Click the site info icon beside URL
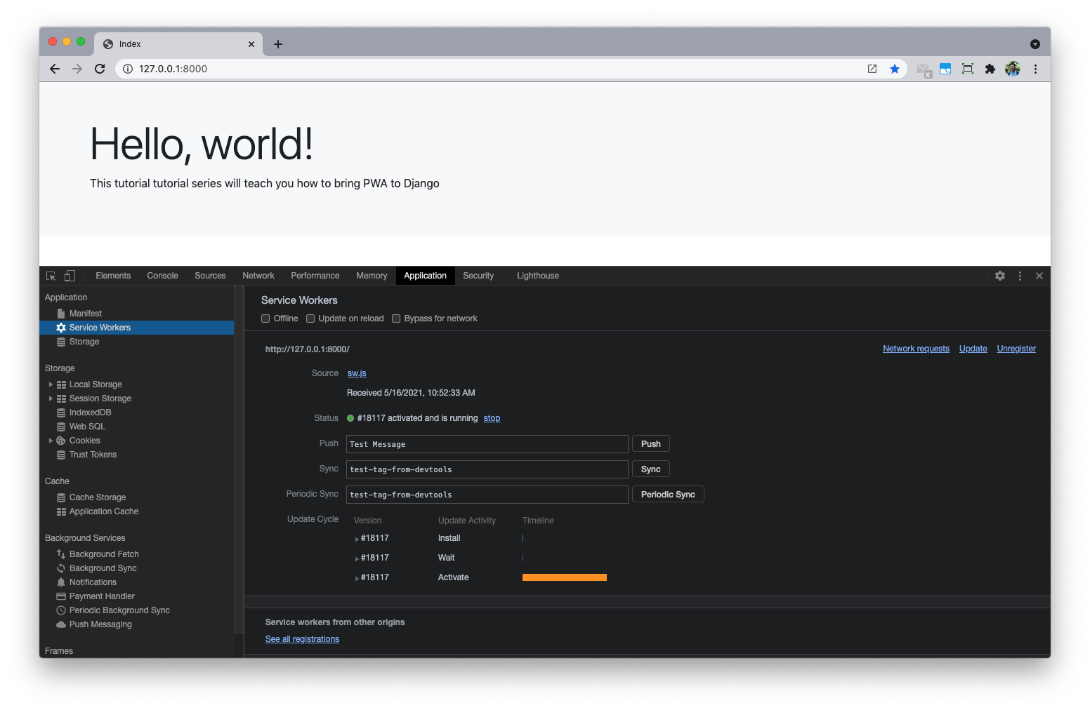 (128, 69)
